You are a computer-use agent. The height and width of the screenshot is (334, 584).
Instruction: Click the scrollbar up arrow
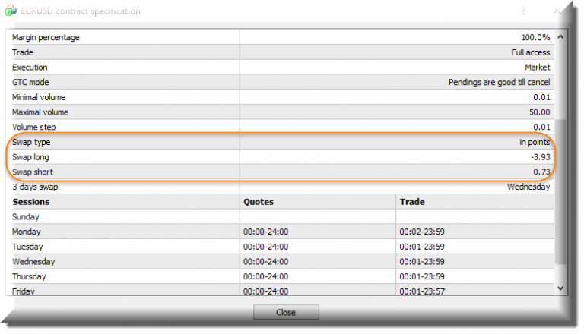[x=560, y=37]
